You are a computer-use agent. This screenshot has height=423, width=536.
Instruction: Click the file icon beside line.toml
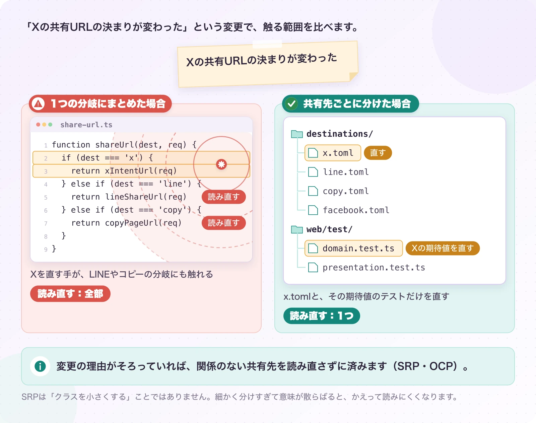[x=313, y=172]
